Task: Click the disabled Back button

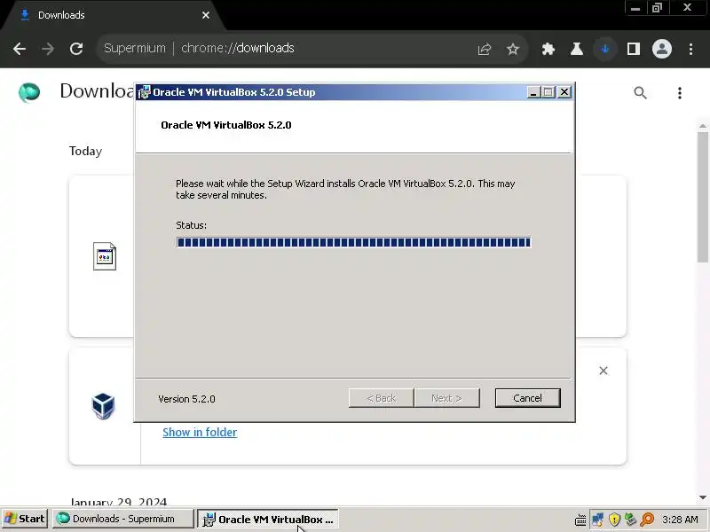Action: (x=382, y=398)
